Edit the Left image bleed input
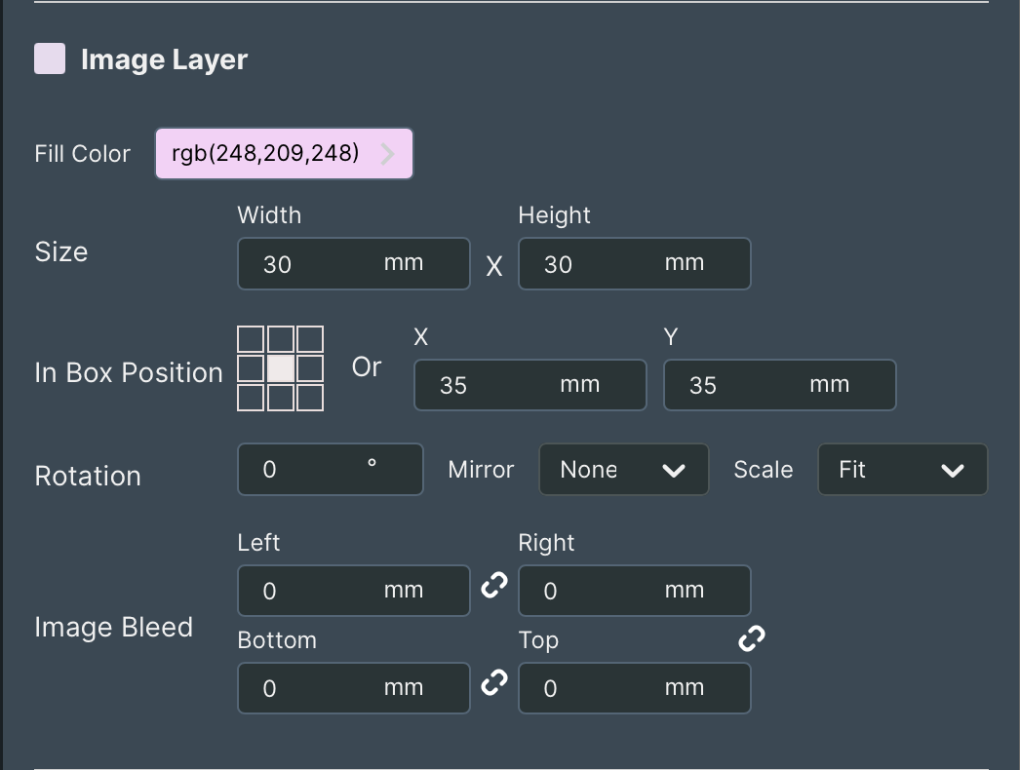Viewport: 1020px width, 770px height. 354,591
